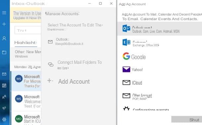Click the search field in the inbox
The width and height of the screenshot is (202, 125).
pyautogui.click(x=28, y=30)
